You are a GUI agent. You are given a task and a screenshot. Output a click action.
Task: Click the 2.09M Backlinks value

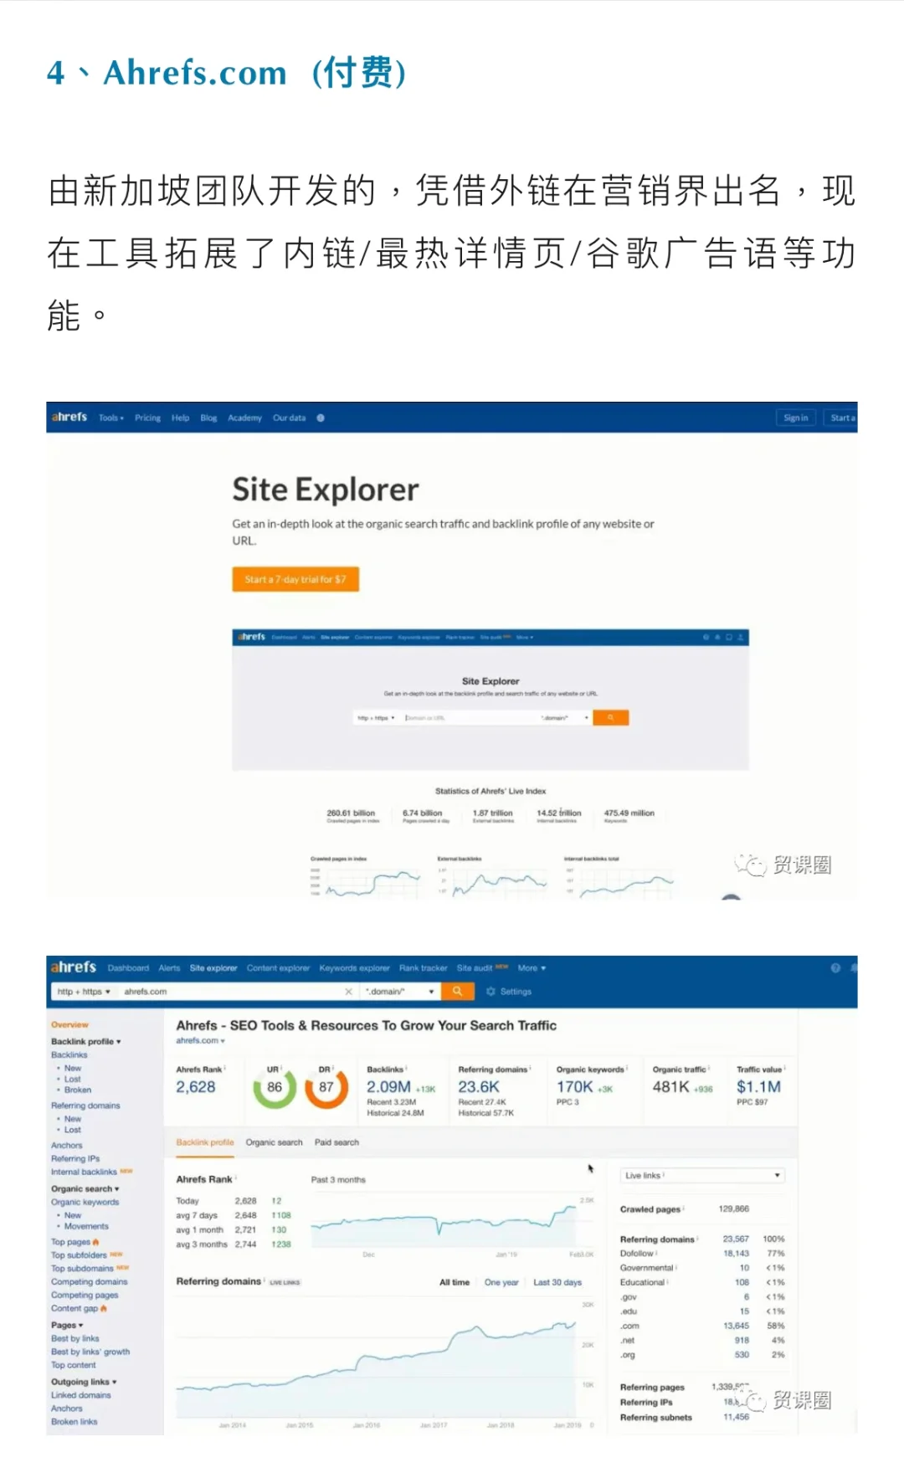pyautogui.click(x=388, y=1087)
